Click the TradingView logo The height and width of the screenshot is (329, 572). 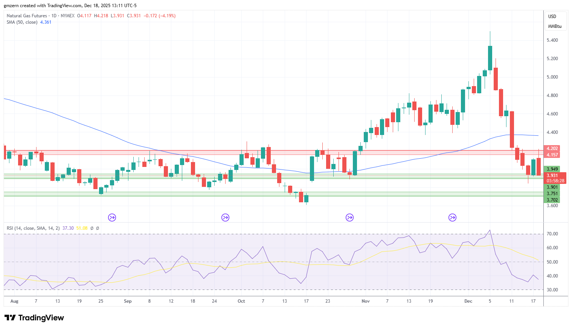pos(34,318)
